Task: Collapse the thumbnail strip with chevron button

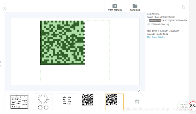Action: coord(139,91)
